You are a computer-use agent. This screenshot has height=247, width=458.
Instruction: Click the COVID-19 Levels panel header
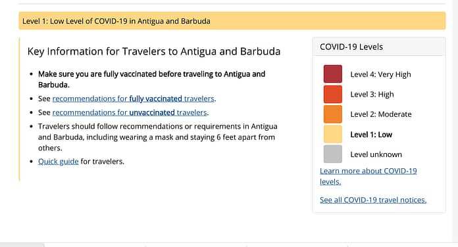click(x=379, y=47)
